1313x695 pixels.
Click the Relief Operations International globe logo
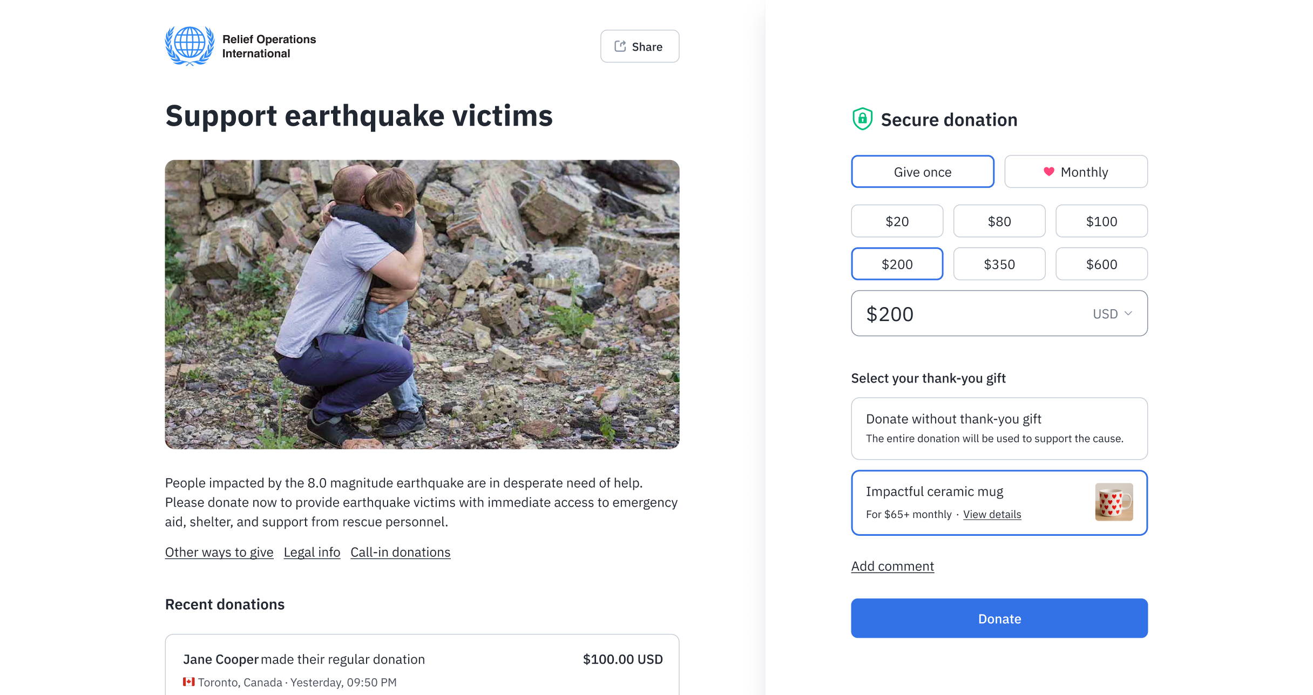pyautogui.click(x=189, y=46)
